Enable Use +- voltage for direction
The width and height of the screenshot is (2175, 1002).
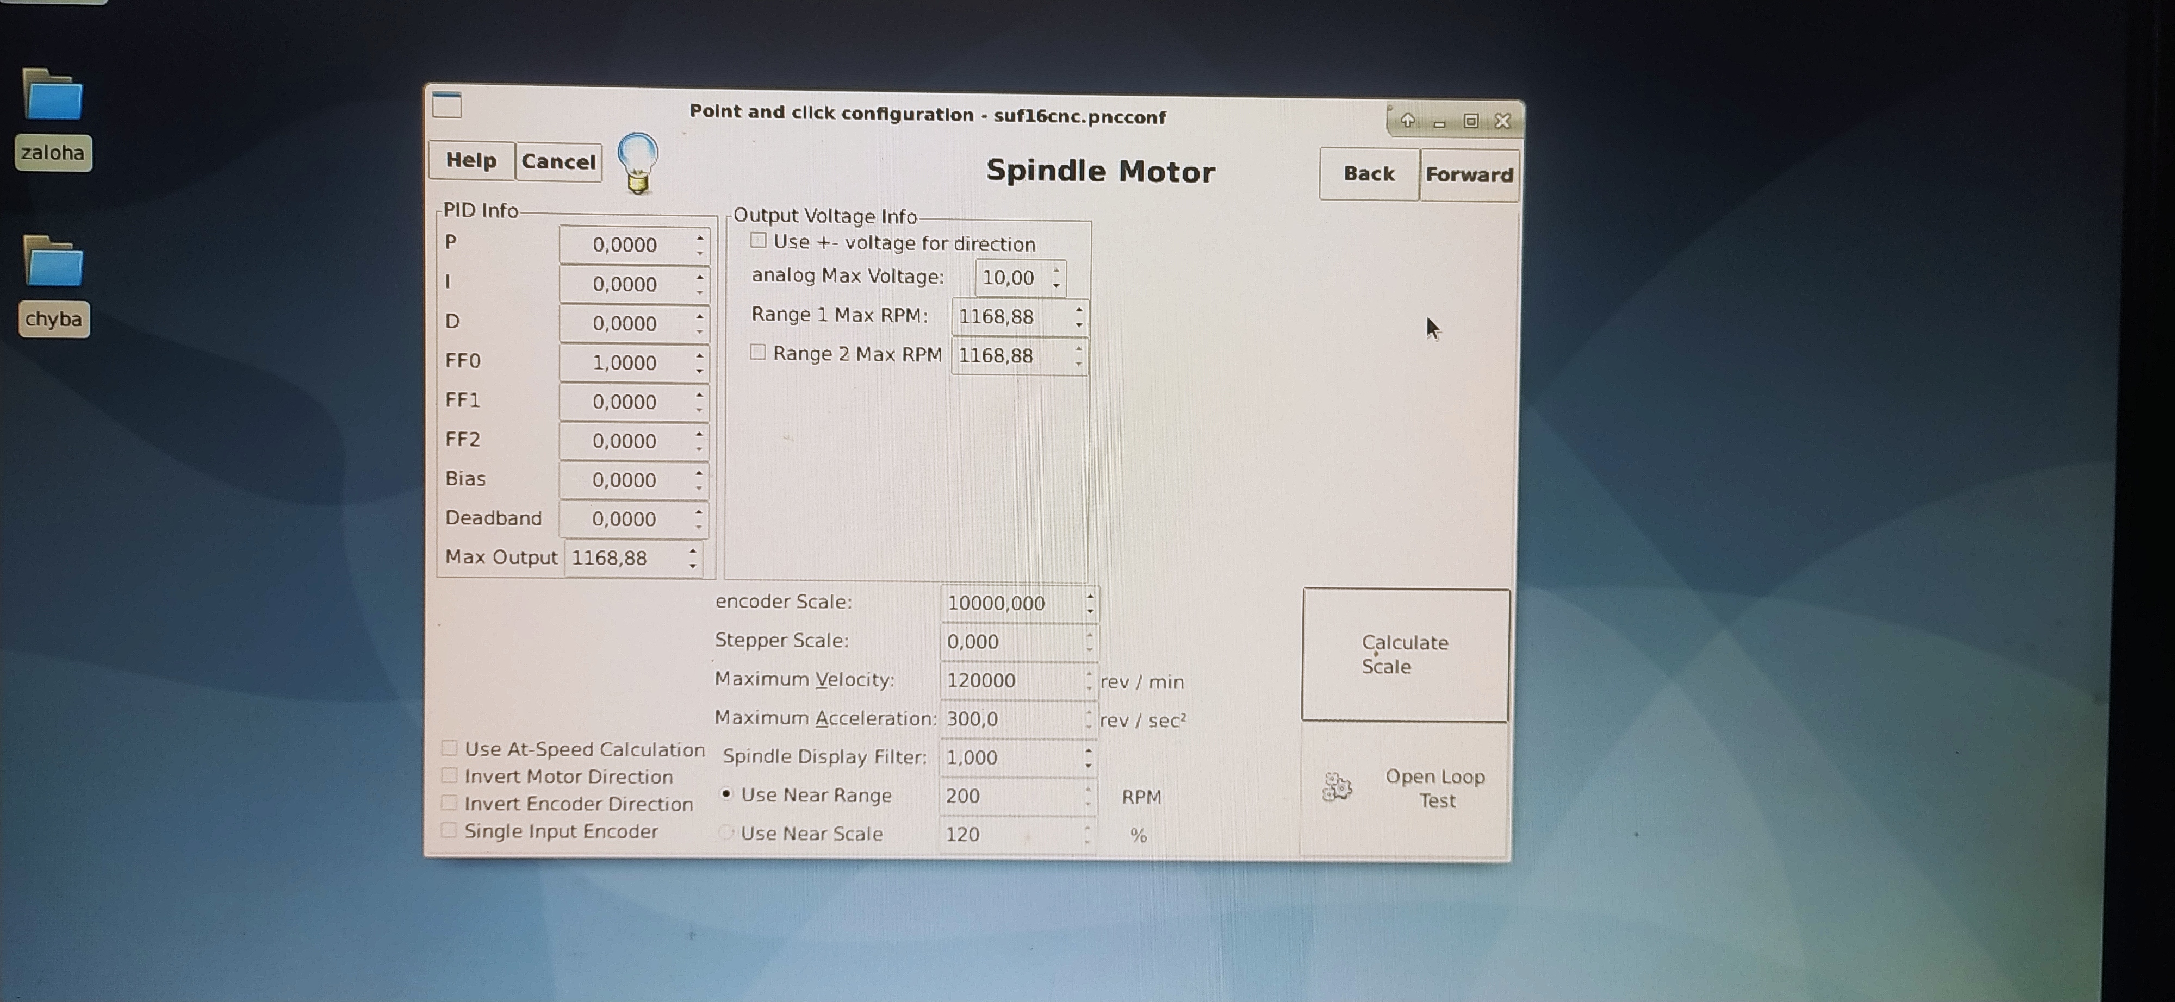(x=758, y=241)
